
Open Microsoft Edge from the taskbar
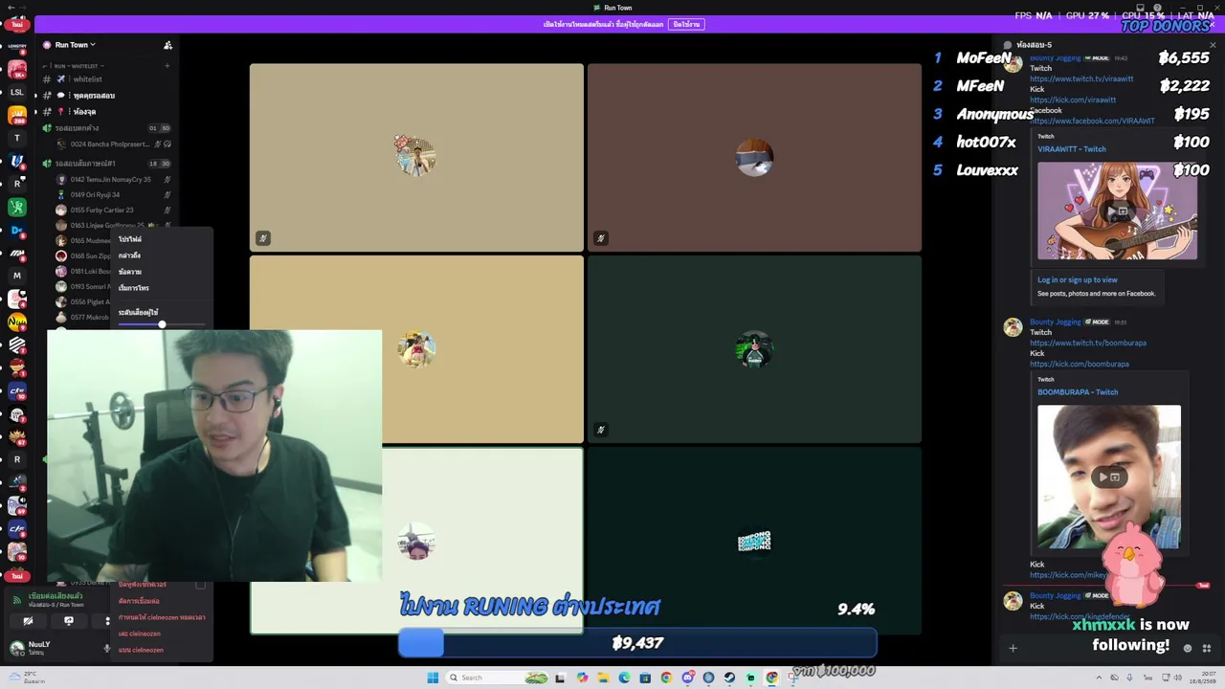click(x=624, y=678)
